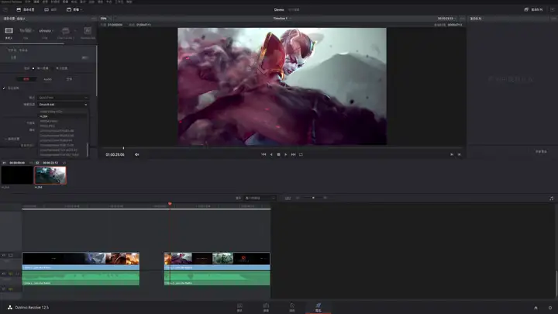Open the Timeline 1 name dropdown
Image resolution: width=558 pixels, height=314 pixels.
click(x=283, y=19)
